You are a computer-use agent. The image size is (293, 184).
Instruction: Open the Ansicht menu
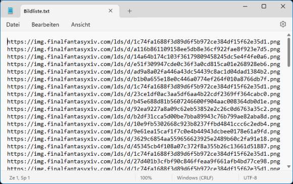(80, 25)
